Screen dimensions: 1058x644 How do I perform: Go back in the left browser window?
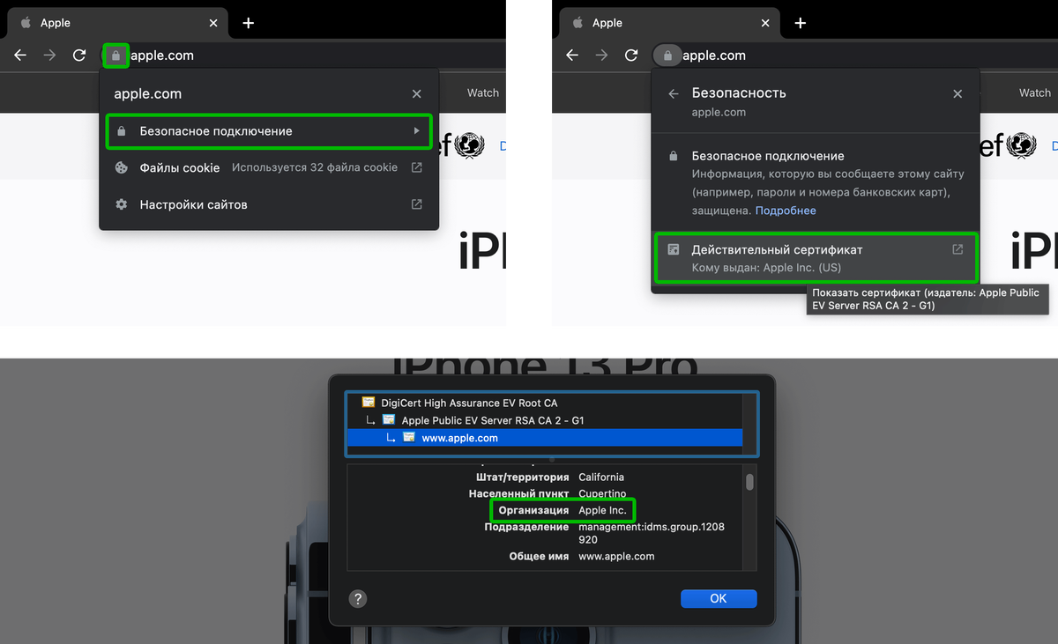tap(20, 56)
